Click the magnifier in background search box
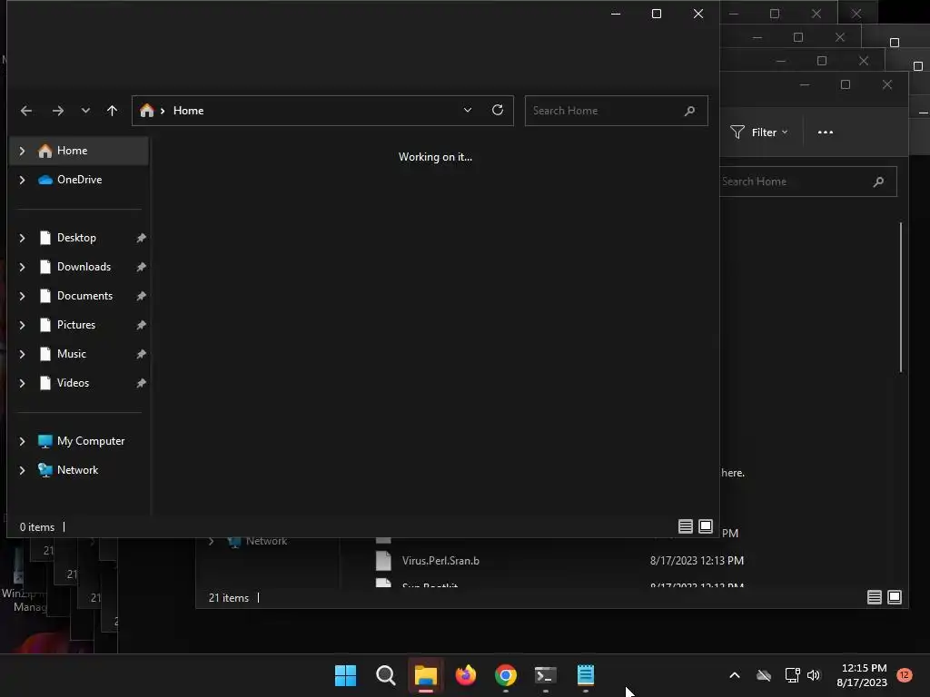Image resolution: width=930 pixels, height=697 pixels. point(878,182)
